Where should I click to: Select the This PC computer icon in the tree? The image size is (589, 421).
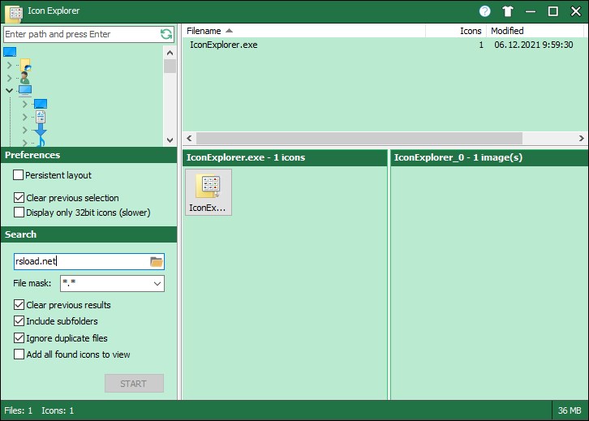pos(25,91)
